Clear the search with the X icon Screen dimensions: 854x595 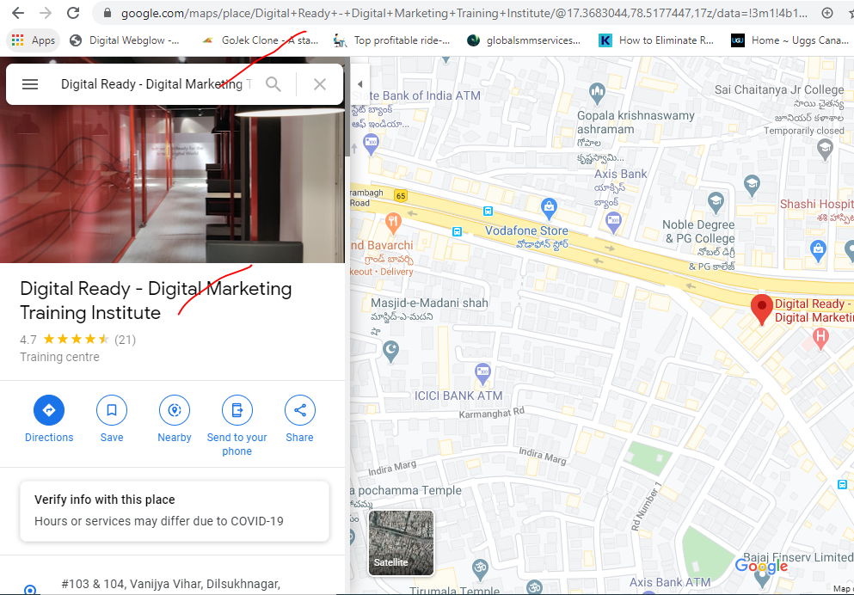[x=320, y=84]
